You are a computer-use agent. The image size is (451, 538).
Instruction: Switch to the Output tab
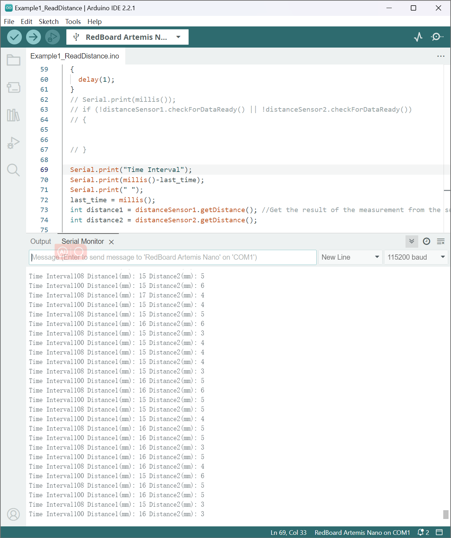41,241
